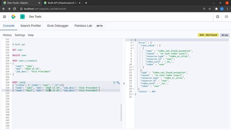The height and width of the screenshot is (130, 231).
Task: Click the 404 - Not Found status badge
Action: [x=208, y=35]
